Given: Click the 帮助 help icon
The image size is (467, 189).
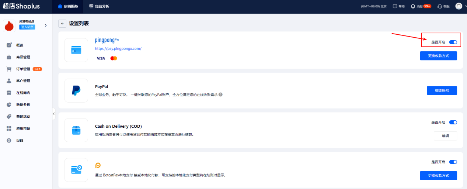Looking at the screenshot, I should tap(395, 6).
